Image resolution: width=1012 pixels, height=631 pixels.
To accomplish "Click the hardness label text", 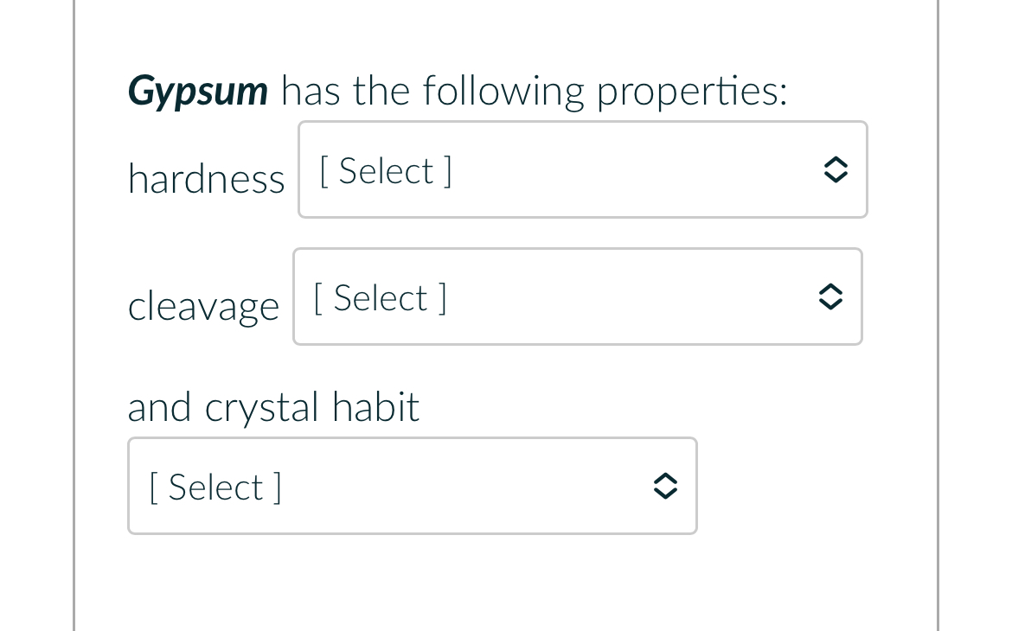I will click(x=207, y=179).
